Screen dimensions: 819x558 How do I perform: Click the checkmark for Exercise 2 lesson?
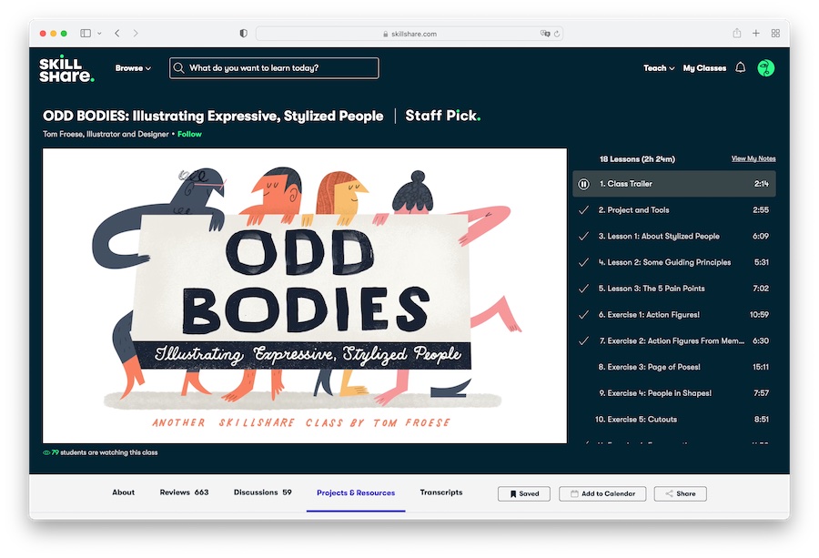click(583, 340)
